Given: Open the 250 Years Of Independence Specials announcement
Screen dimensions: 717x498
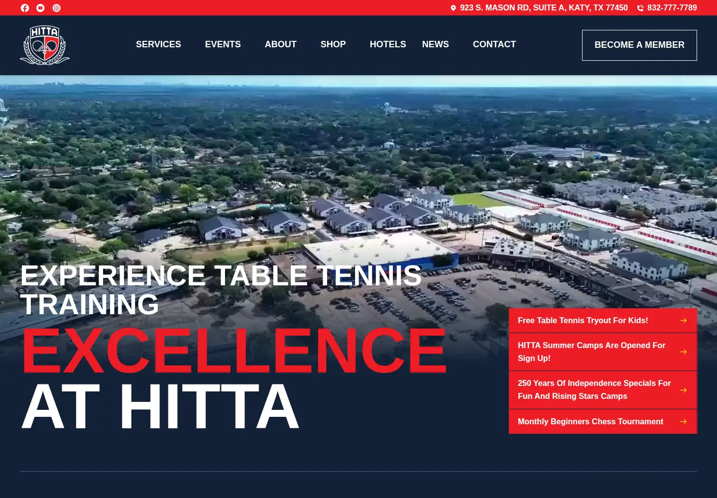Looking at the screenshot, I should [603, 390].
